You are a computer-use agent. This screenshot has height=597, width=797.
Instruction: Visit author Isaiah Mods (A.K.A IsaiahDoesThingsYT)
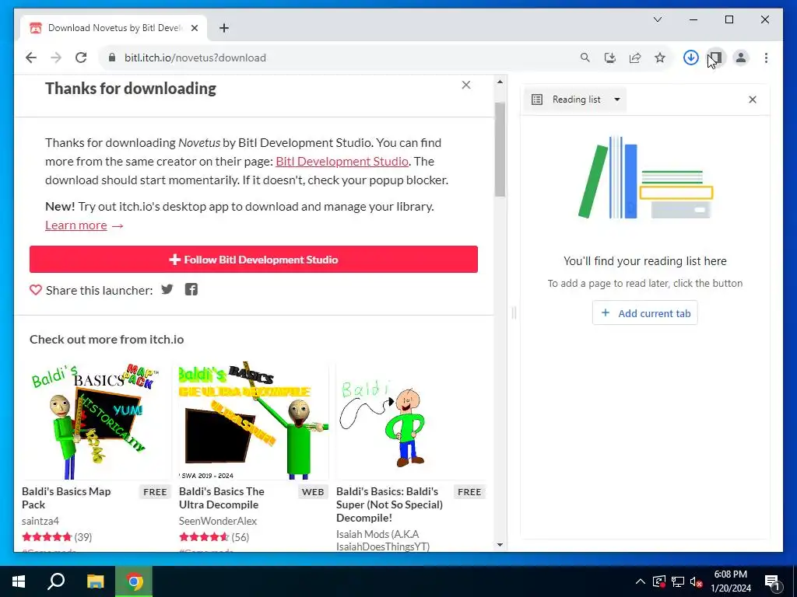pos(383,540)
